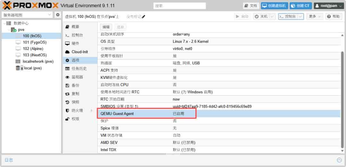Click the gear icon beside the server view selector
This screenshot has height=167, width=346.
click(58, 15)
